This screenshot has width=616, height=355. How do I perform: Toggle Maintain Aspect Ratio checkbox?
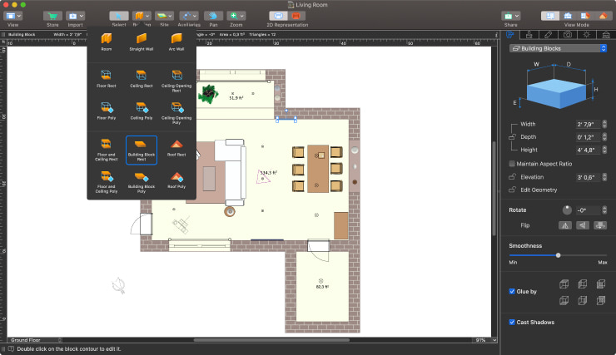click(512, 164)
